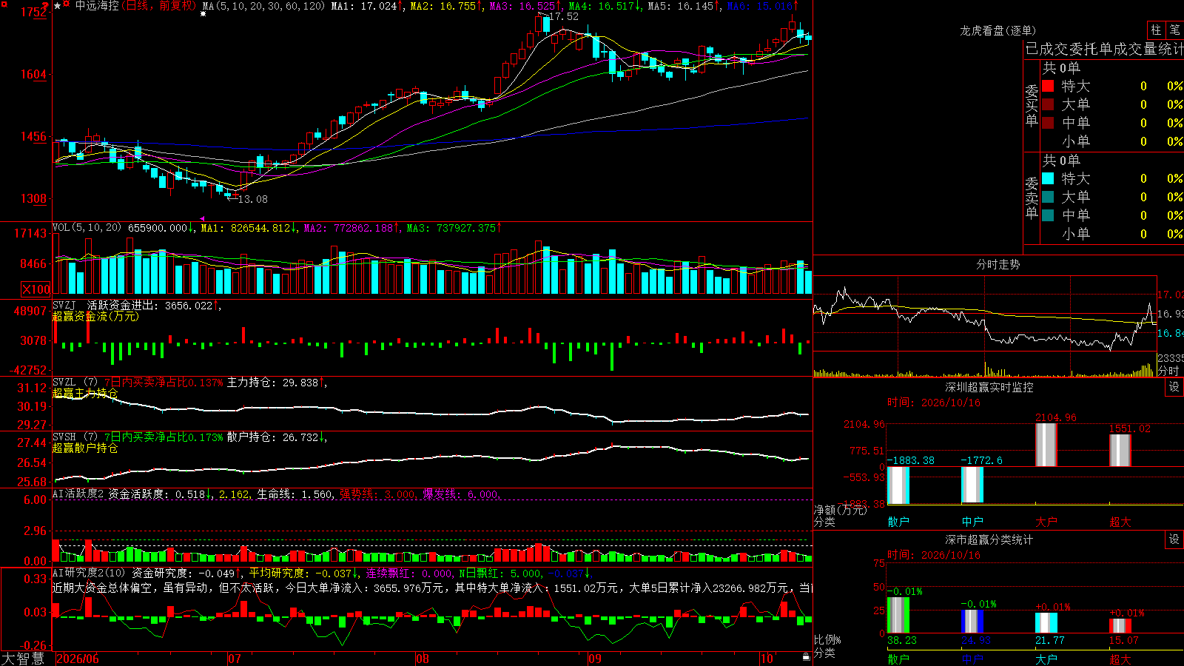Screen dimensions: 1184x666
Task: Click the 深圳超赢实时监控 panel title
Action: pyautogui.click(x=989, y=387)
